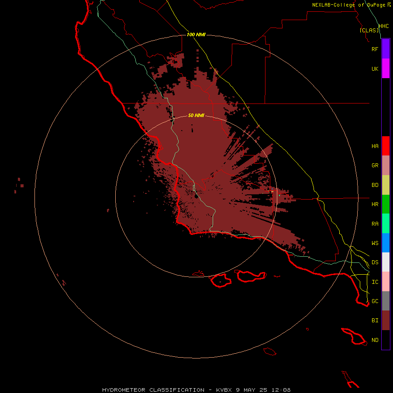Viewport: 393px width, 393px height.
Task: Click the 'NEXLAB-College of DuPage' credit text
Action: (x=348, y=5)
